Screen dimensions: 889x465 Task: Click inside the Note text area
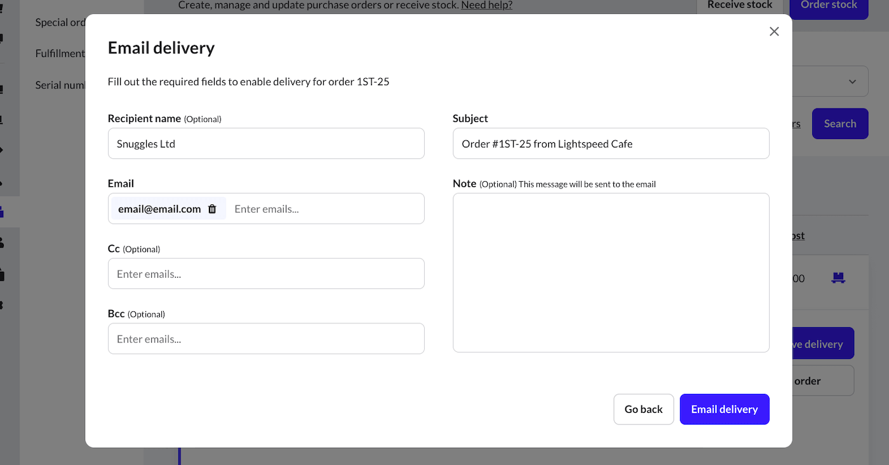(611, 273)
